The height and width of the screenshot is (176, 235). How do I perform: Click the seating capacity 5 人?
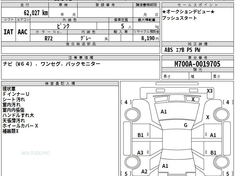click(x=126, y=26)
